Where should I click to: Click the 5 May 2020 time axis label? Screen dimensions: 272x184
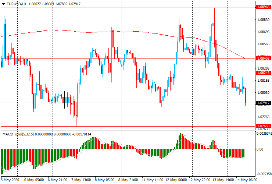(x=9, y=180)
